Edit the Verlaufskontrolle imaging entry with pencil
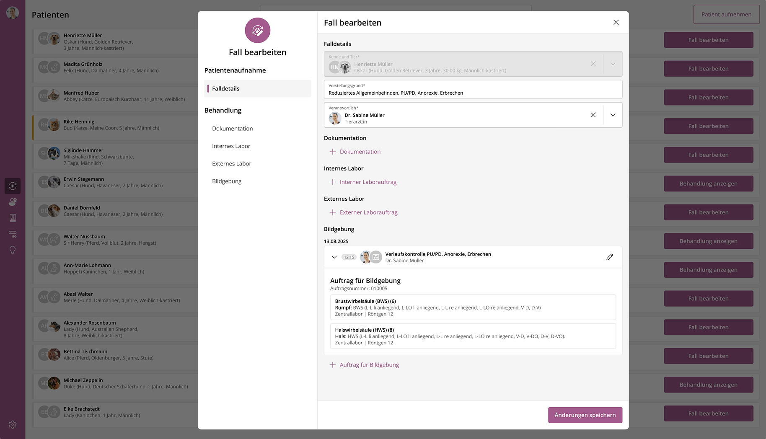Viewport: 766px width, 439px height. (x=610, y=257)
